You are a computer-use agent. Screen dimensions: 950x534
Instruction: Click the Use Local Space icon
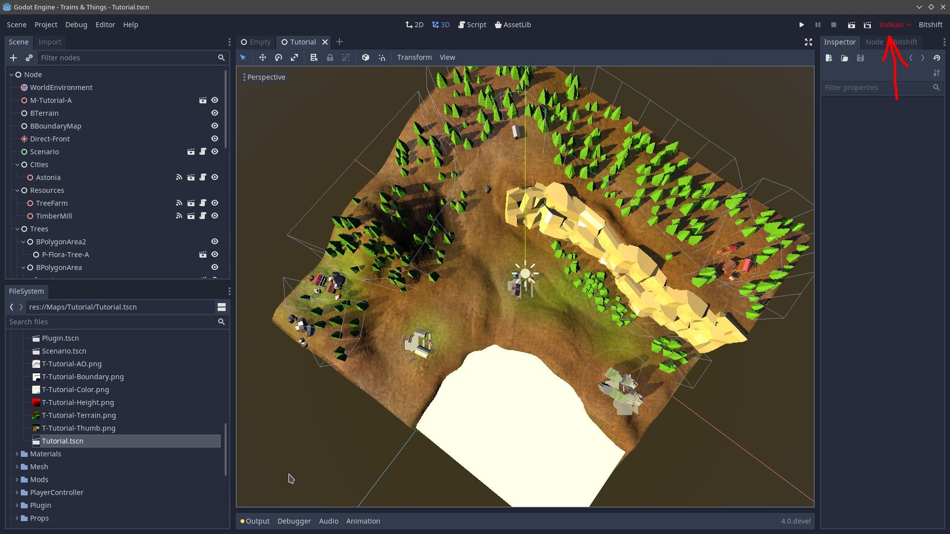pos(365,57)
